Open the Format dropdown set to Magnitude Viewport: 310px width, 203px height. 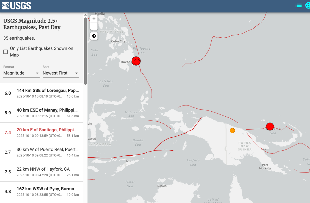21,73
